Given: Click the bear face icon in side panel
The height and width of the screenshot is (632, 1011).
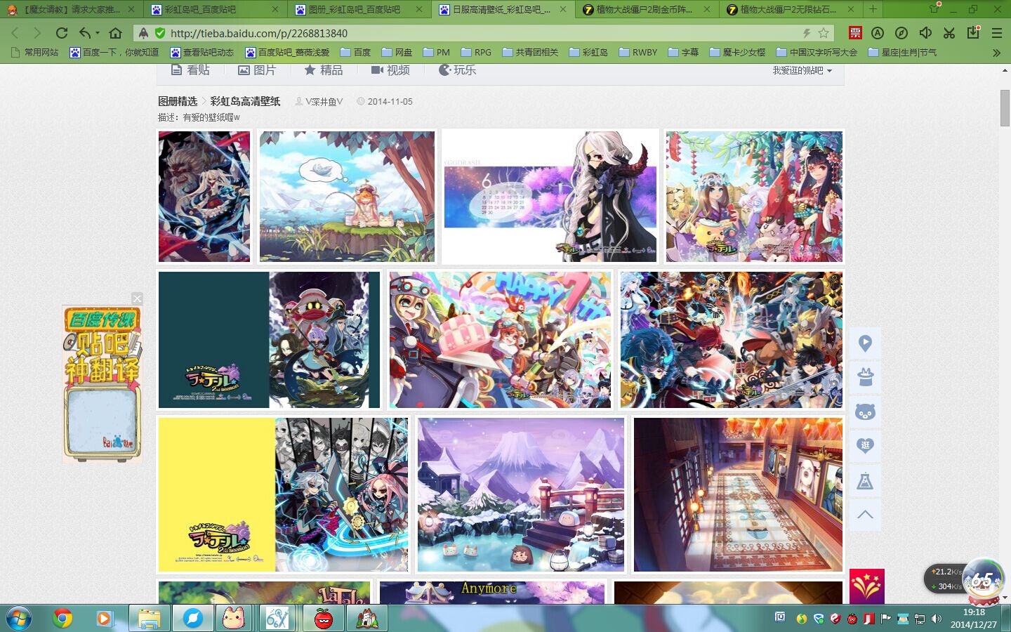Looking at the screenshot, I should pos(865,412).
